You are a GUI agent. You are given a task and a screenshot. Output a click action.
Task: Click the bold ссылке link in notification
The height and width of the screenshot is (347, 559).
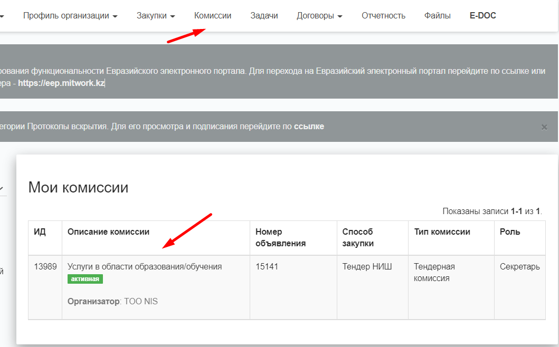point(309,127)
